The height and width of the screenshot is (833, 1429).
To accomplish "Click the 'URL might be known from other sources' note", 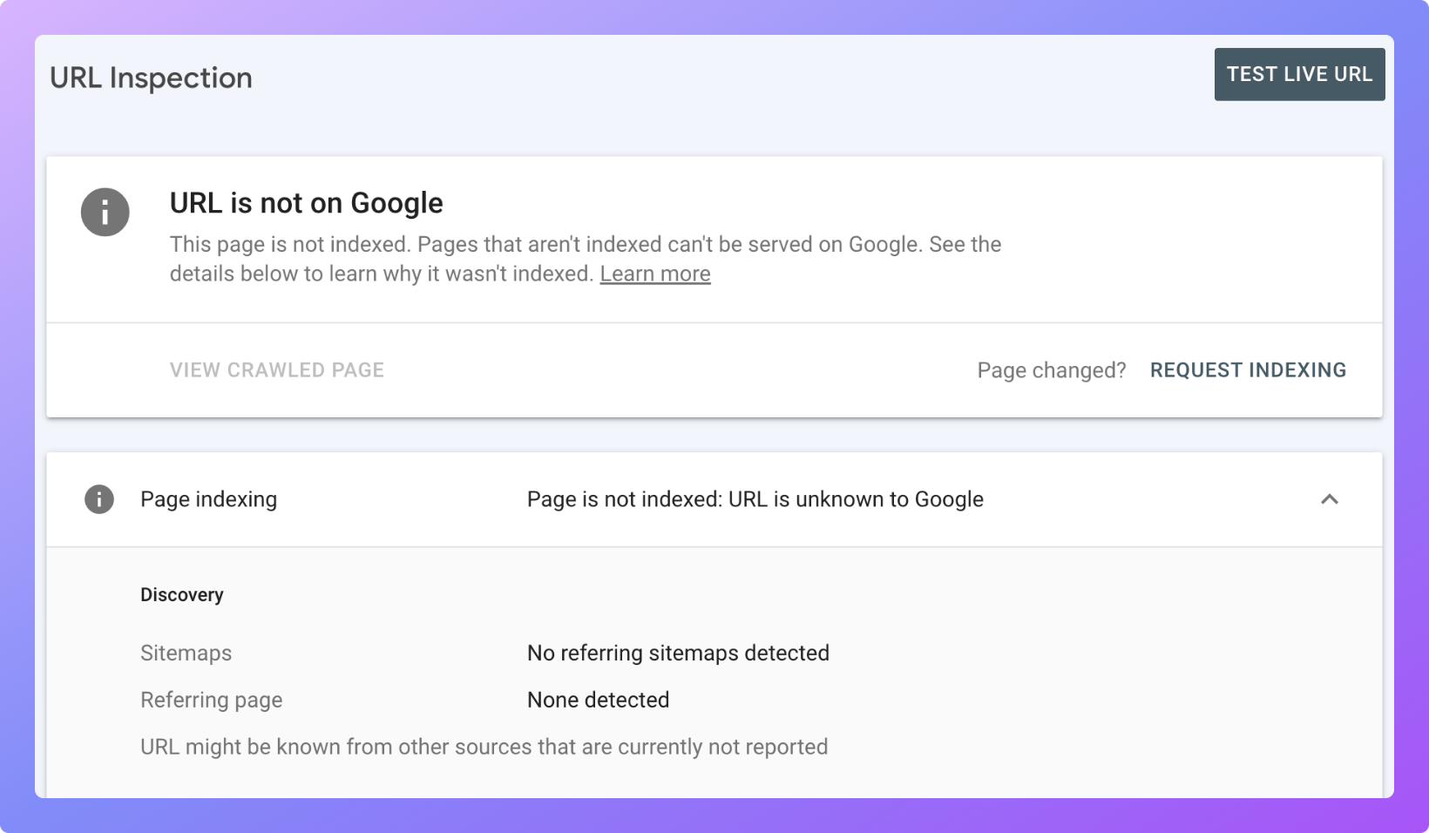I will 484,747.
